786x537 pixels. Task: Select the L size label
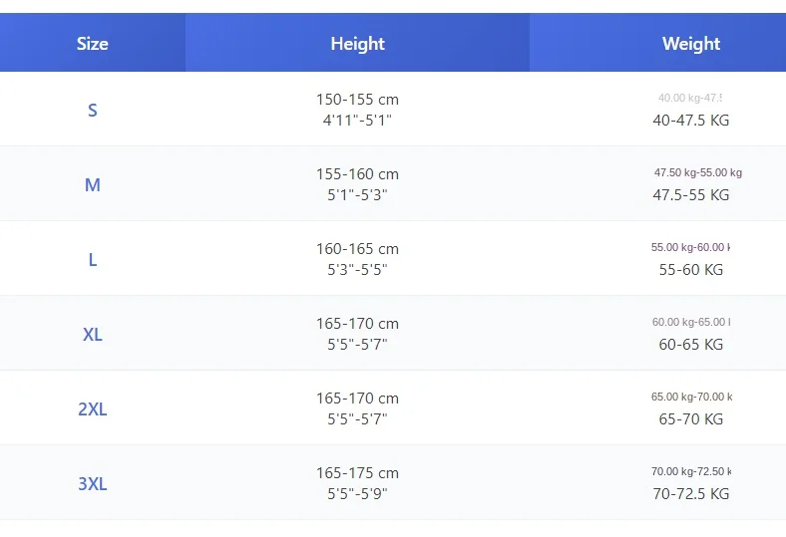(x=92, y=259)
